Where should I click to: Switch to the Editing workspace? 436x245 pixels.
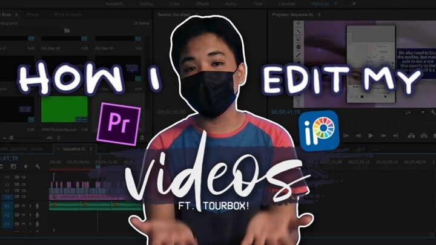point(147,4)
